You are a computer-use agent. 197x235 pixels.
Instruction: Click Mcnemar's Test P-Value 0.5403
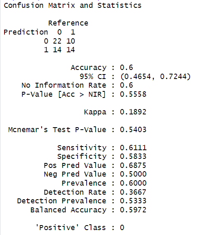tap(133, 130)
